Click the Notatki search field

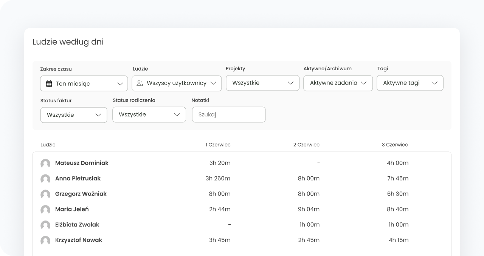pyautogui.click(x=229, y=114)
